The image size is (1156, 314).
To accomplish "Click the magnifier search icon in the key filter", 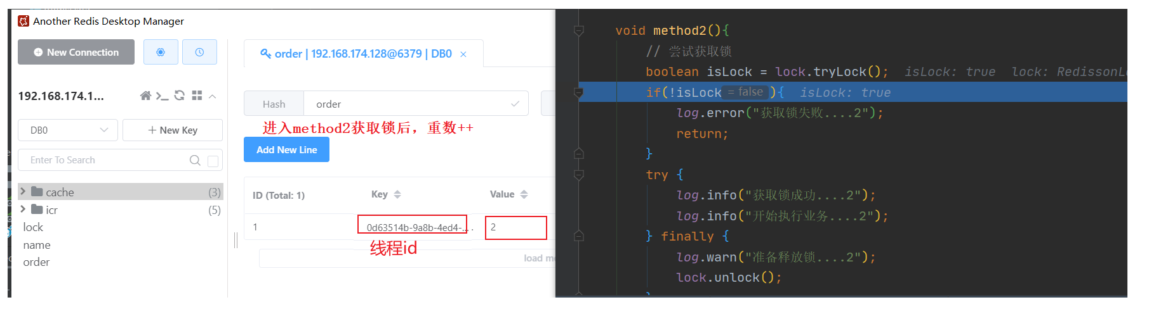I will point(195,160).
